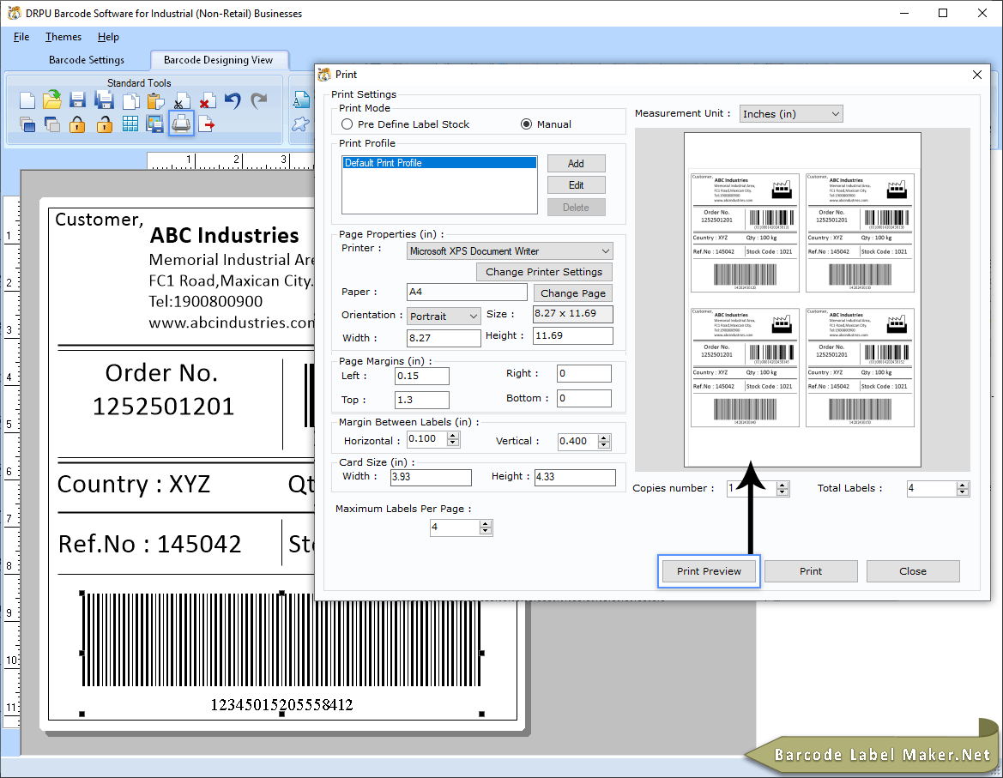The width and height of the screenshot is (1003, 778).
Task: Click the closed padlock Lock icon
Action: 77,124
